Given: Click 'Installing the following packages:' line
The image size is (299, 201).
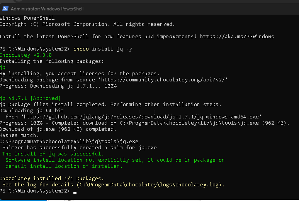Looking at the screenshot, I should click(x=52, y=61).
